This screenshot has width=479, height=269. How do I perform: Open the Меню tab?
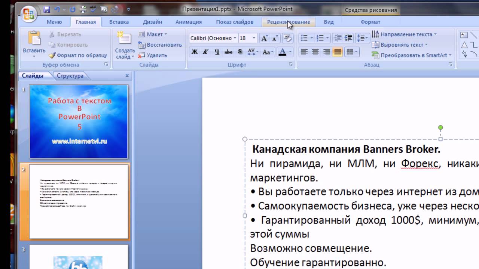click(54, 22)
